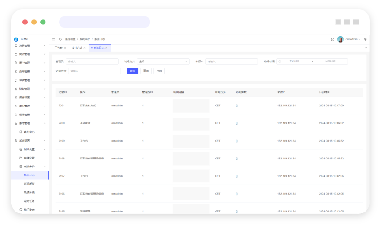Image resolution: width=381 pixels, height=227 pixels.
Task: Click the 记录ID column header
Action: [62, 92]
